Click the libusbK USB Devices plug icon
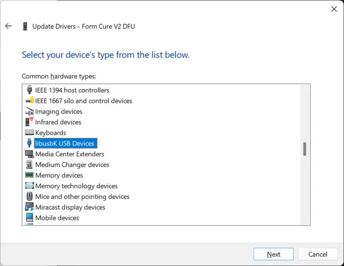Screen dimensions: 344x266 [29, 143]
